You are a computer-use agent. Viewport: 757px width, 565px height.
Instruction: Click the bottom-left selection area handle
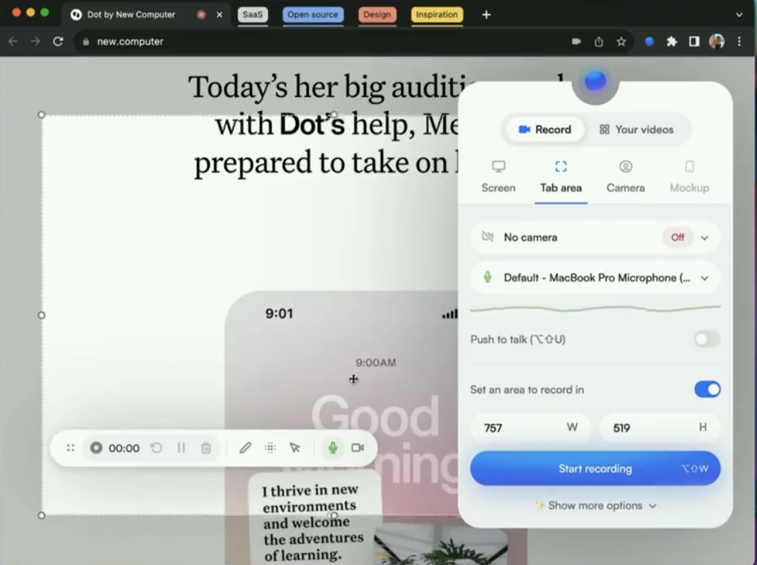[42, 515]
